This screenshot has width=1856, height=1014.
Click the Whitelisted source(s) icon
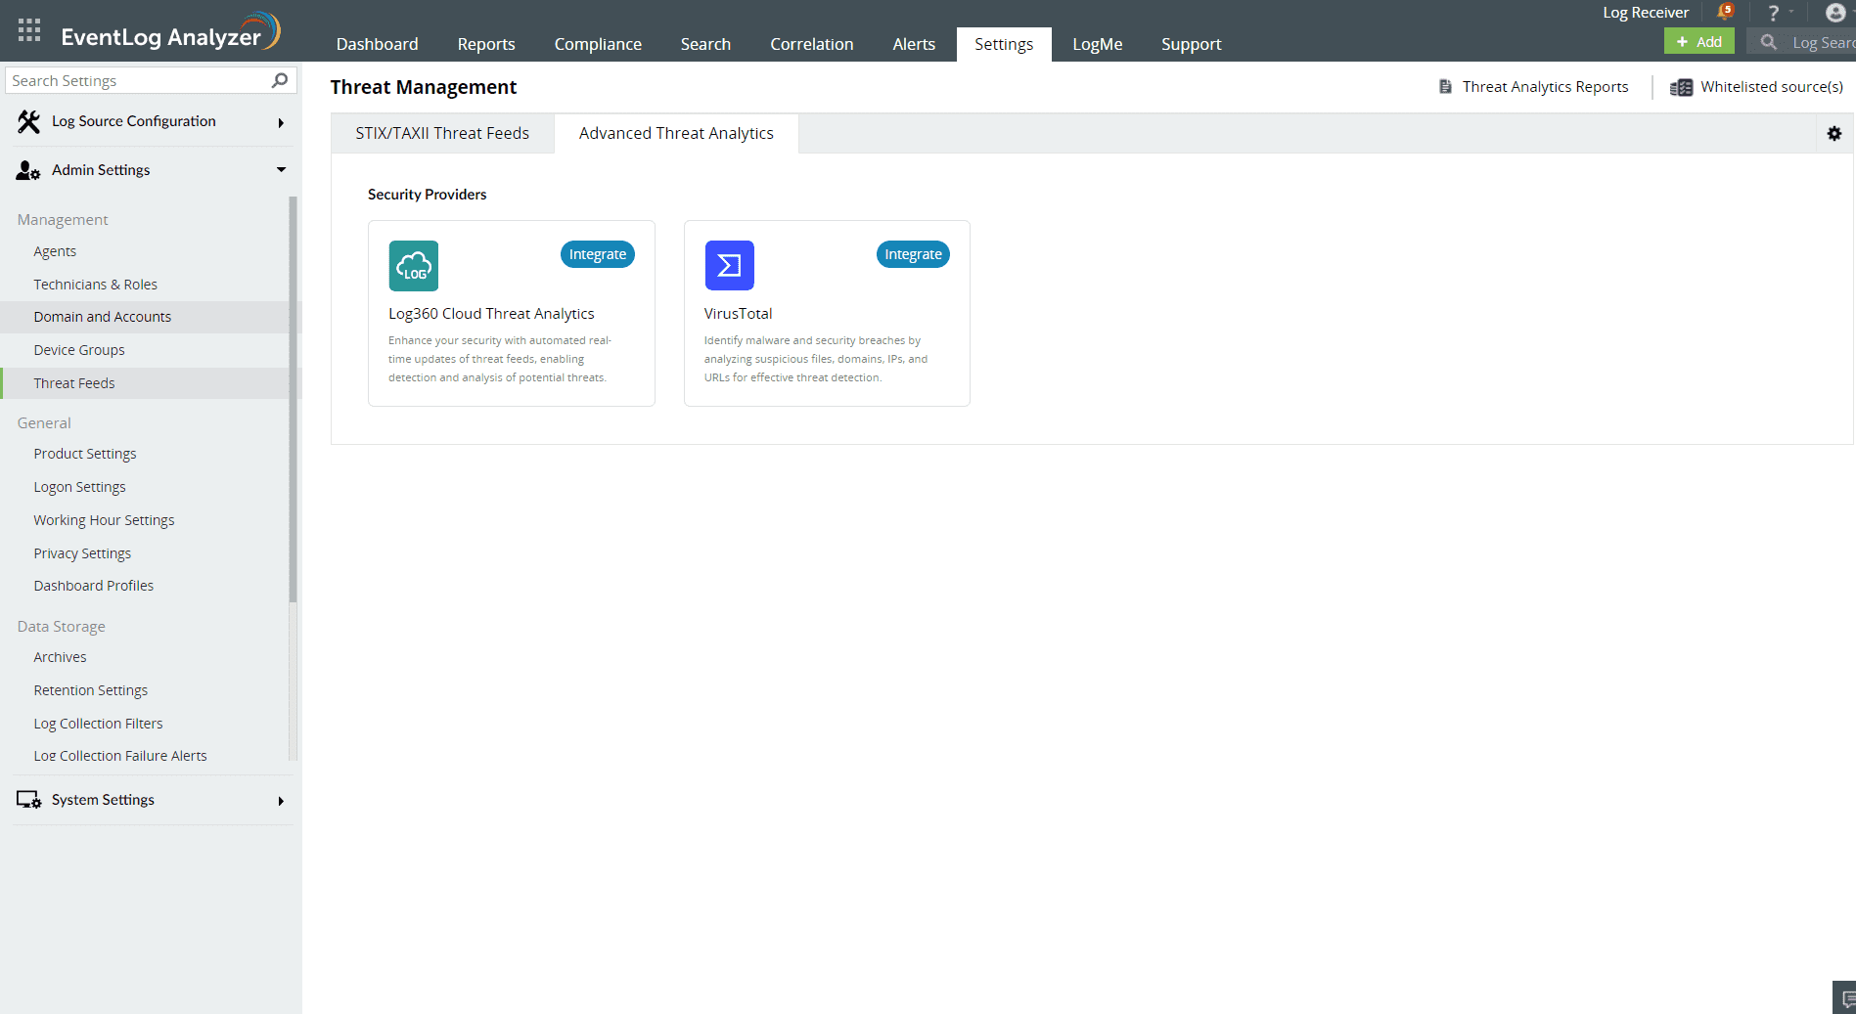tap(1681, 87)
